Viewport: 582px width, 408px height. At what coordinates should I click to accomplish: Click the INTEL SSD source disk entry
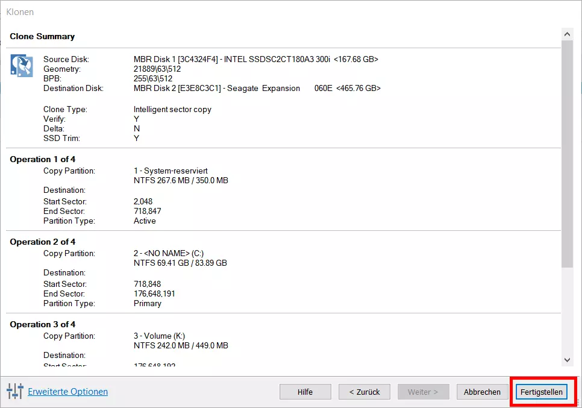pos(255,59)
